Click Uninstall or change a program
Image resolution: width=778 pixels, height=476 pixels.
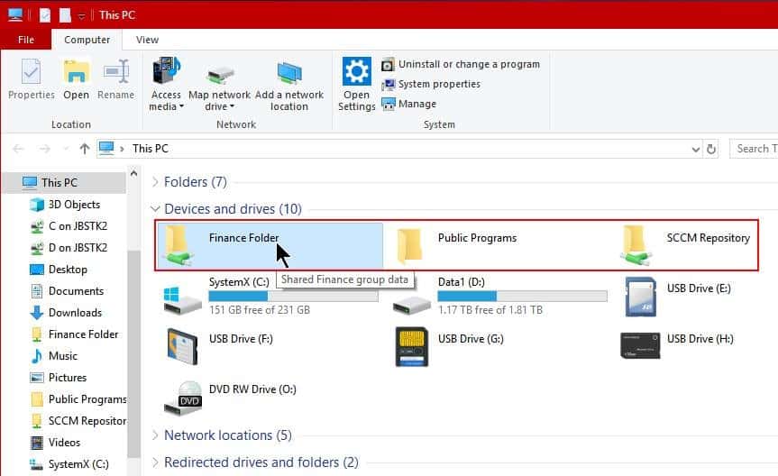[461, 65]
